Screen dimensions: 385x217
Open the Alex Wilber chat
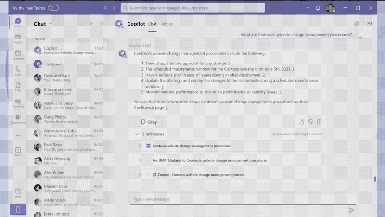coord(68,174)
